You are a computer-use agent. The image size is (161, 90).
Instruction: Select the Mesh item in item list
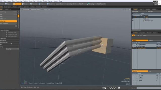tap(146, 17)
